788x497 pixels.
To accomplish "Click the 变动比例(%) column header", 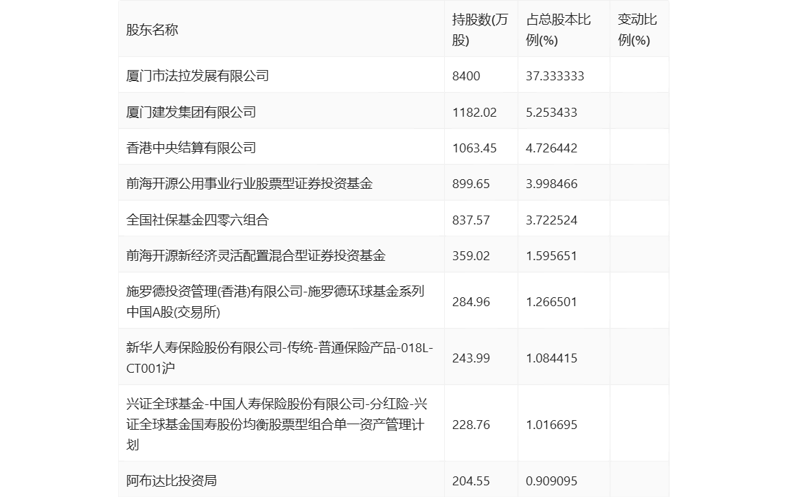I will [x=637, y=30].
